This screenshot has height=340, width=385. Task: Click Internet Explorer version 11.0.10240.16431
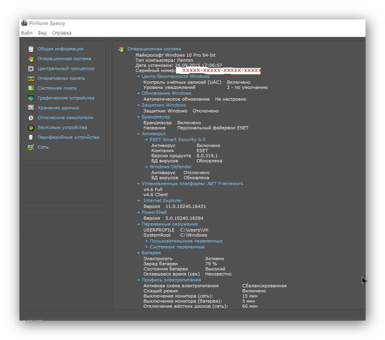click(186, 206)
